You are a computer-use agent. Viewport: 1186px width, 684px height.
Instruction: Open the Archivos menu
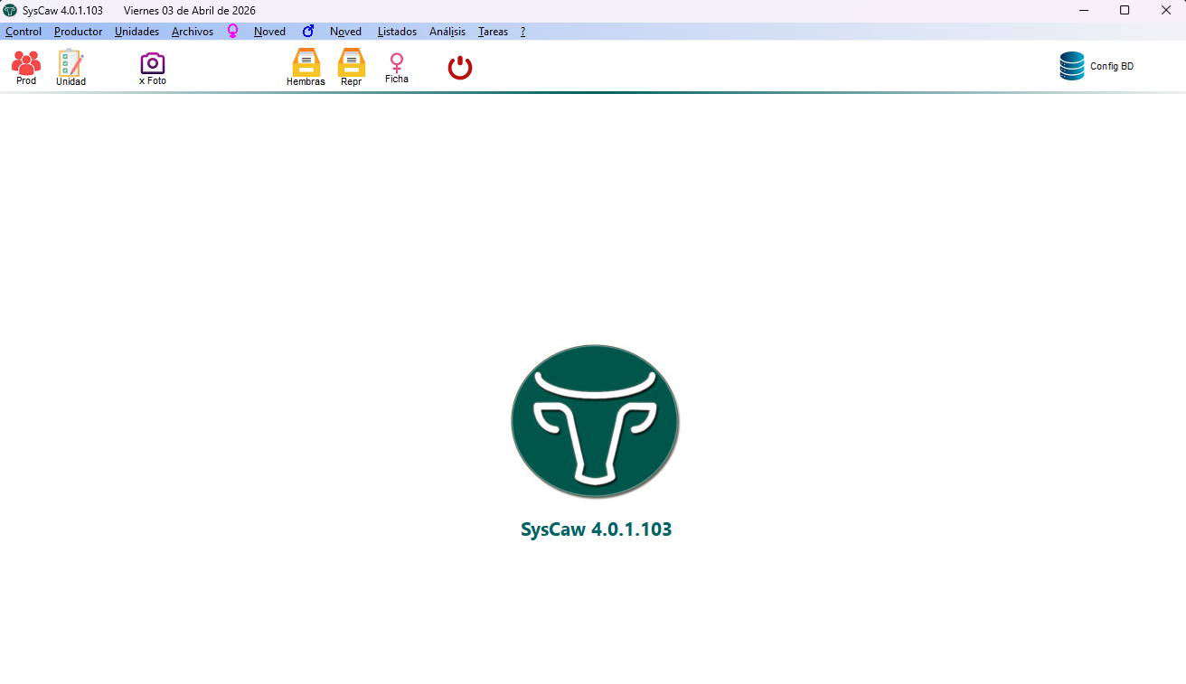tap(193, 32)
